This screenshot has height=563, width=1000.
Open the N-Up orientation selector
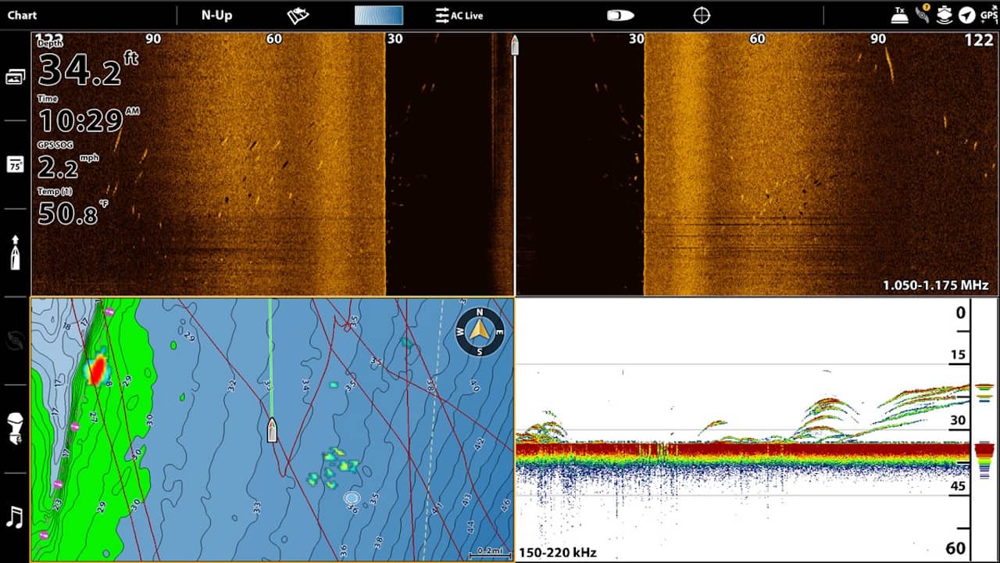(216, 16)
